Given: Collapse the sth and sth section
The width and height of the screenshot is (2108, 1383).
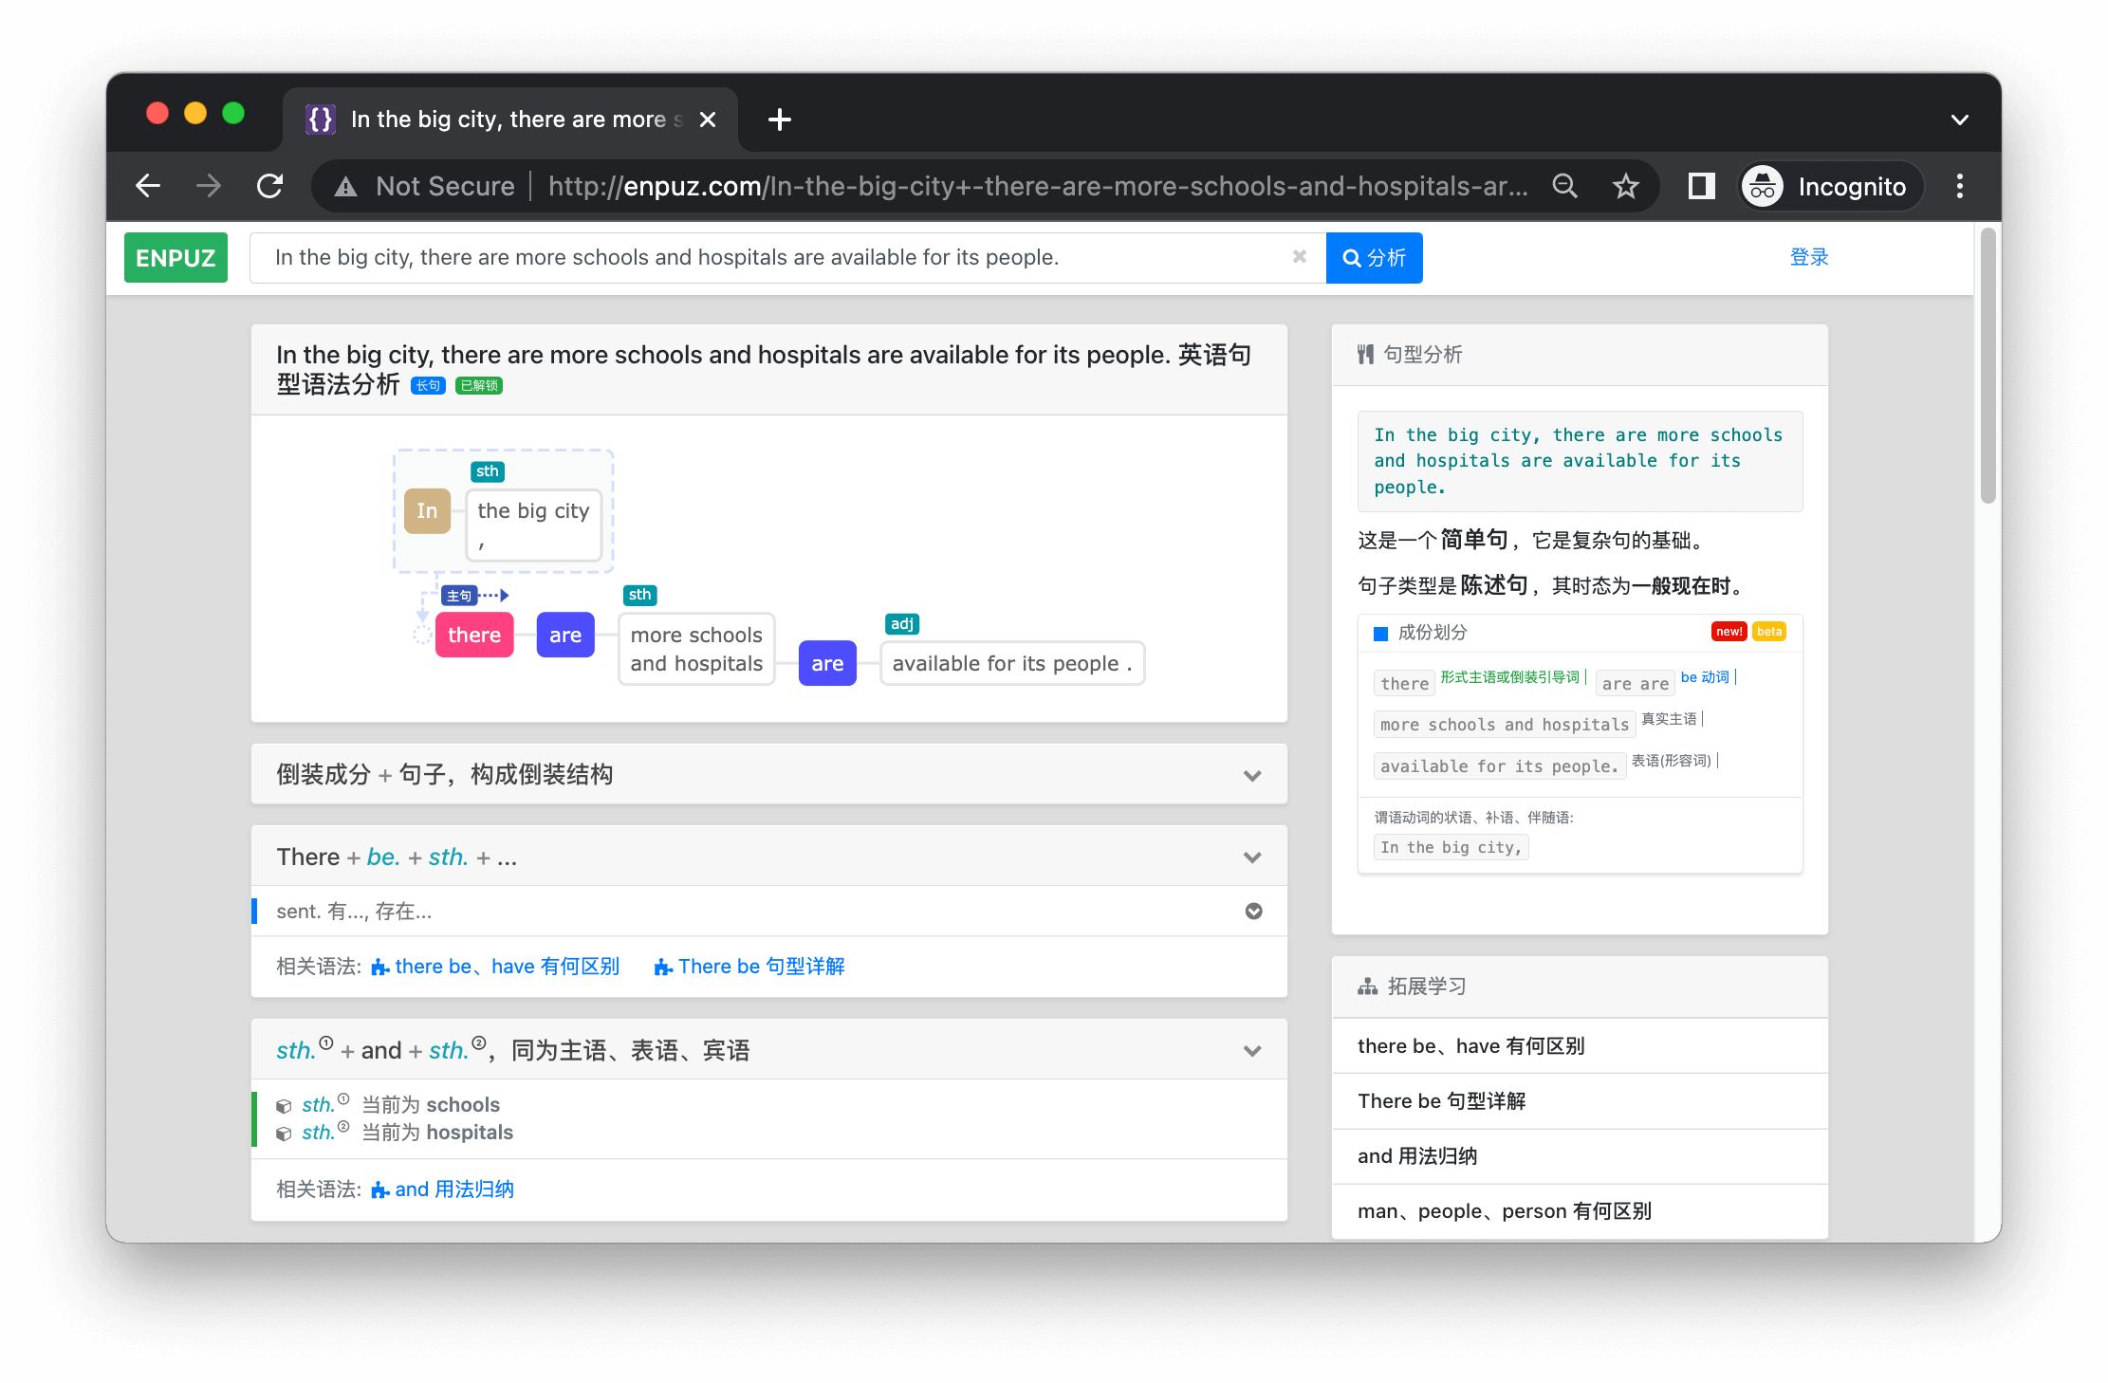Looking at the screenshot, I should [1252, 1051].
